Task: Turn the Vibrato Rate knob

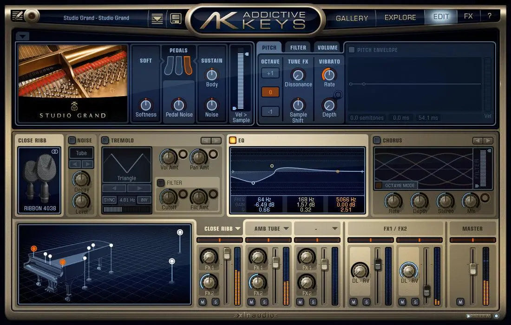Action: [329, 74]
